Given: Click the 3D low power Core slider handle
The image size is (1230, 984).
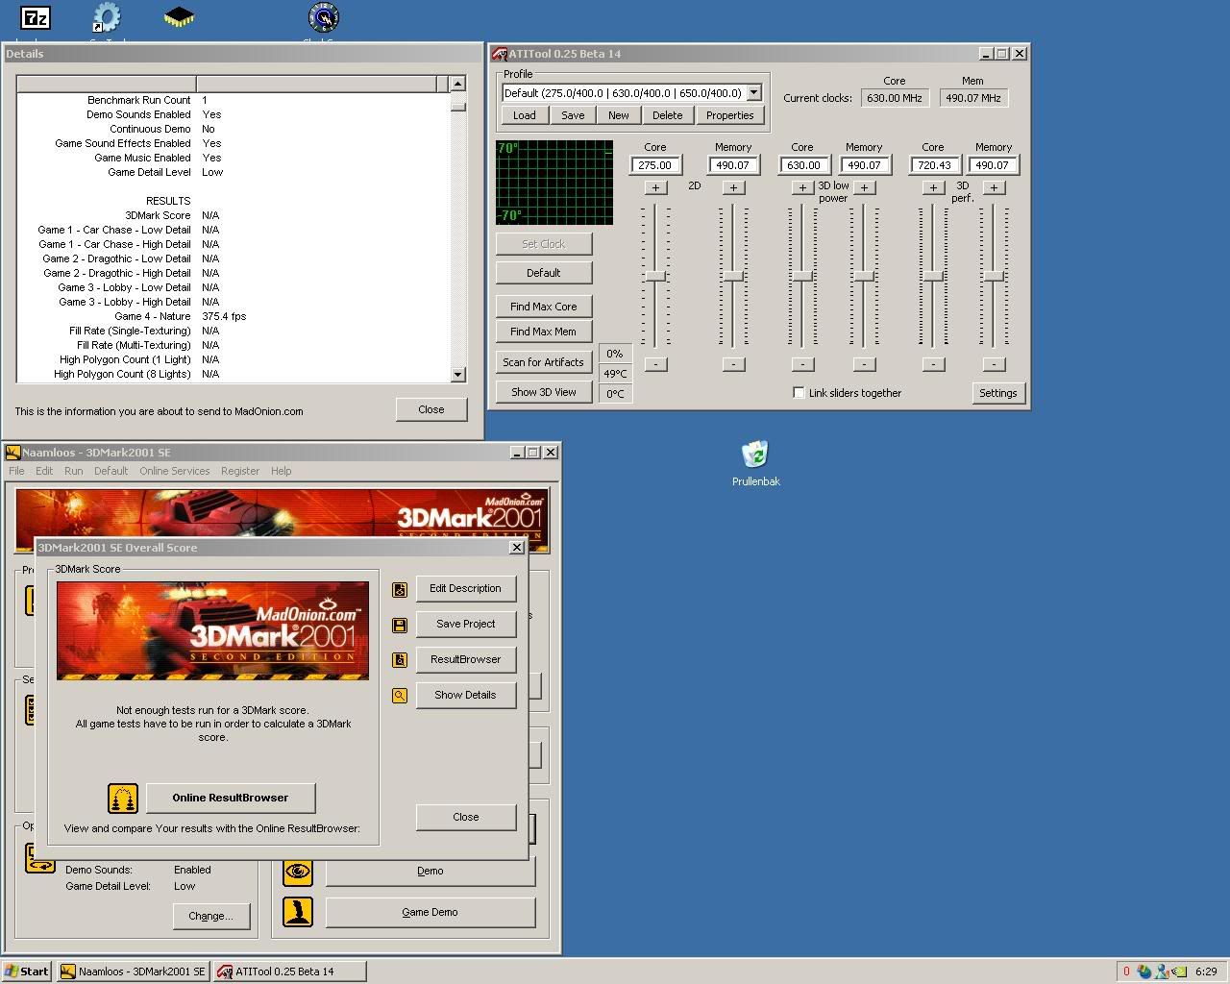Looking at the screenshot, I should point(802,276).
